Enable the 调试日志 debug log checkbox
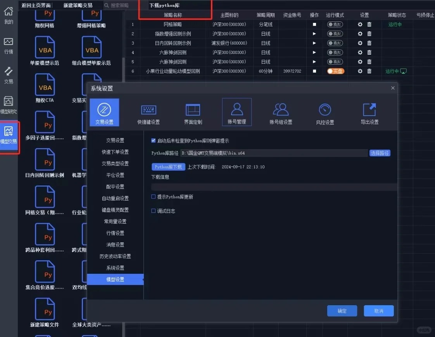This screenshot has width=435, height=337. click(153, 211)
